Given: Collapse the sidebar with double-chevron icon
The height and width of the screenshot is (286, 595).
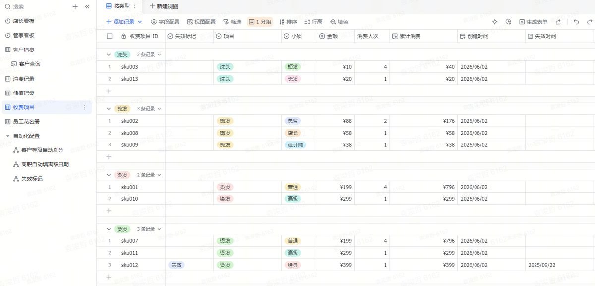Looking at the screenshot, I should coord(87,7).
